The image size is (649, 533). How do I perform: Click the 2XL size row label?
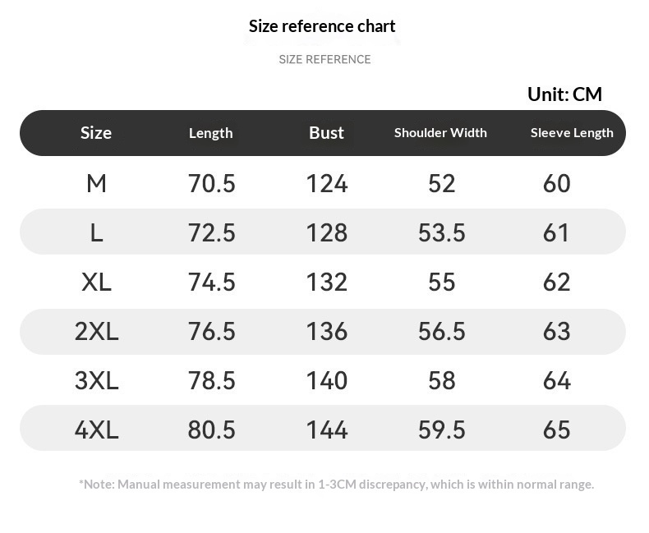click(96, 331)
